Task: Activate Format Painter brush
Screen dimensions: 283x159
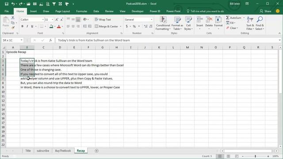Action: pos(13,27)
